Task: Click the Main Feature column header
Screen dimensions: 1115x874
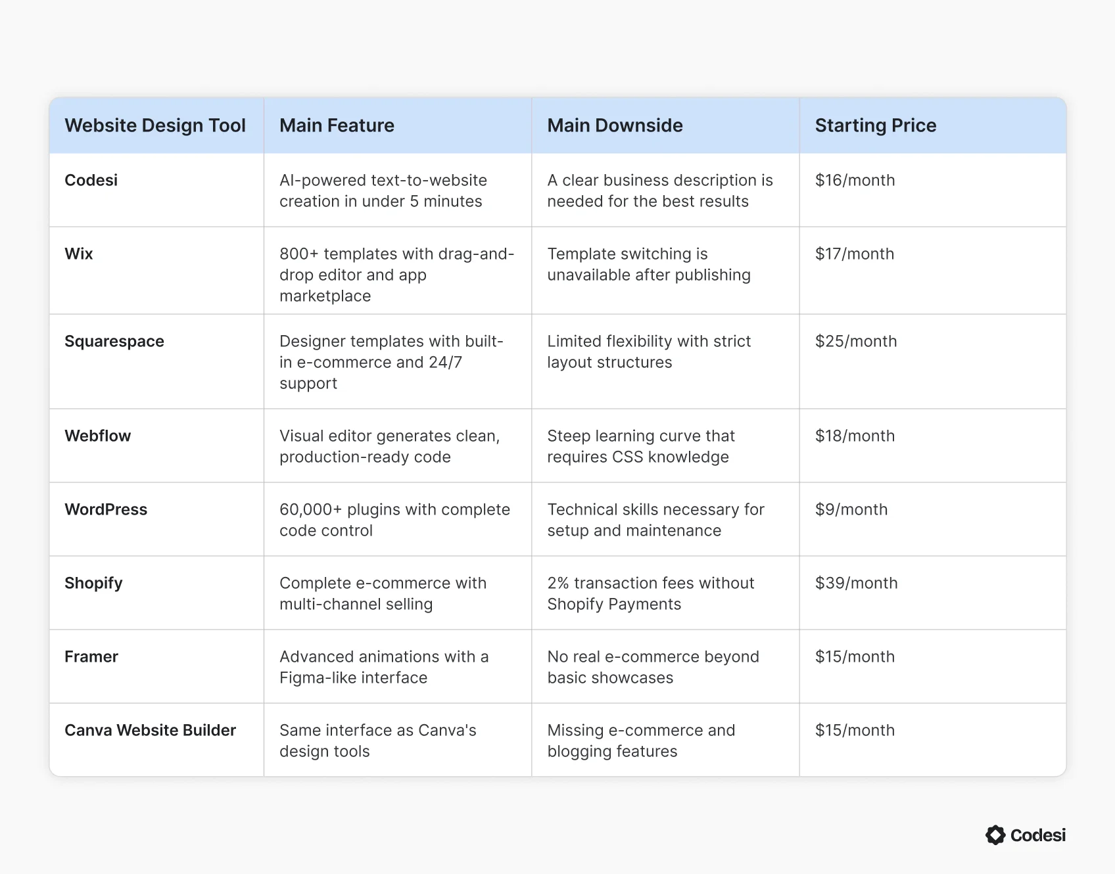Action: click(x=337, y=126)
